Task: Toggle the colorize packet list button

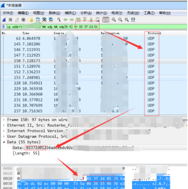Action: 106,20
